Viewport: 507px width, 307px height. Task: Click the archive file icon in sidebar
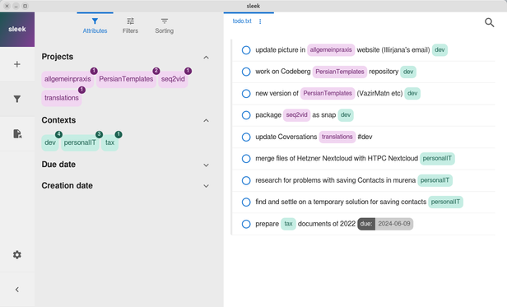click(x=17, y=133)
